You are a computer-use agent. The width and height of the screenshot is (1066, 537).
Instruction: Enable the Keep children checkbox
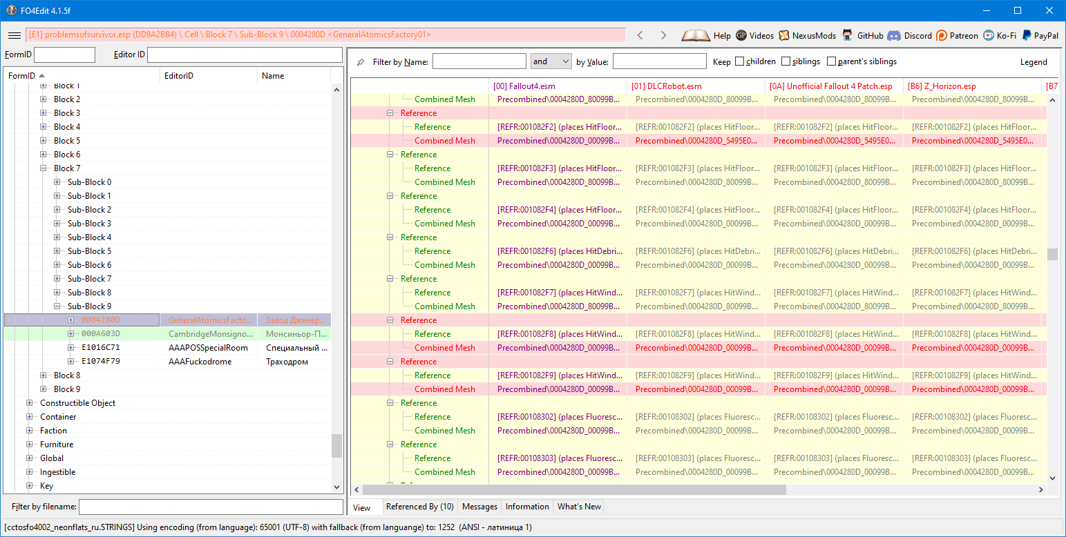click(x=740, y=61)
